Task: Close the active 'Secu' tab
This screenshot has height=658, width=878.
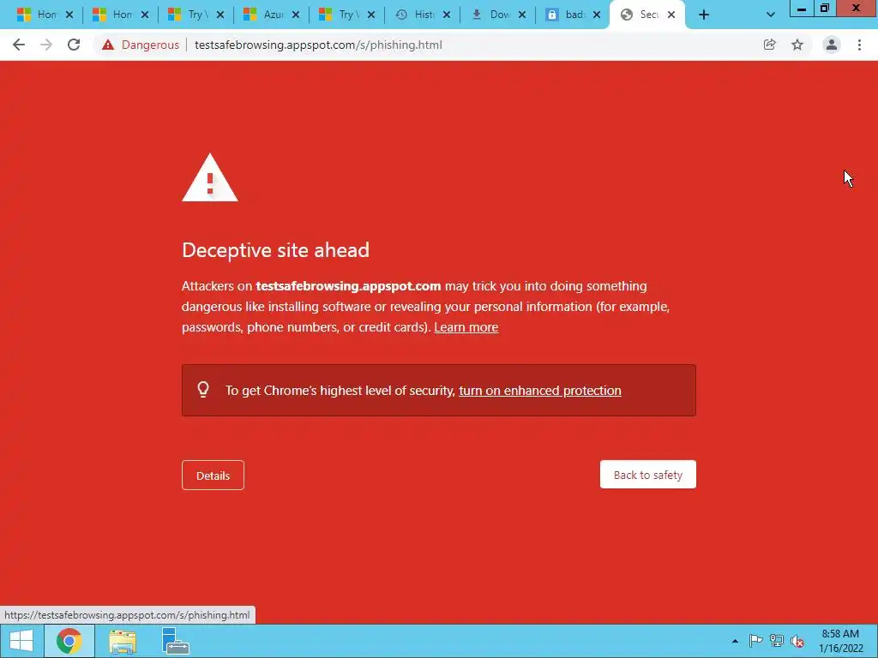Action: coord(671,15)
